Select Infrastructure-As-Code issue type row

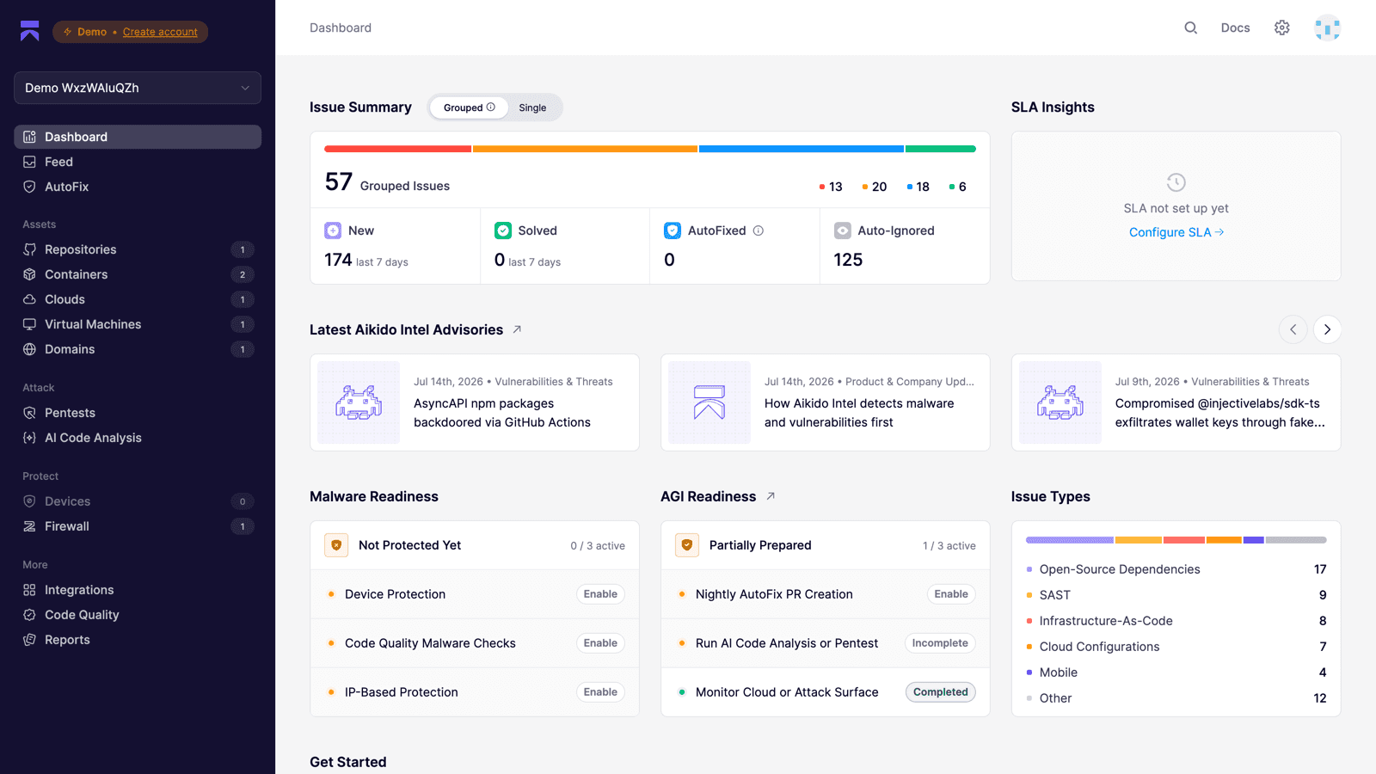pyautogui.click(x=1176, y=621)
